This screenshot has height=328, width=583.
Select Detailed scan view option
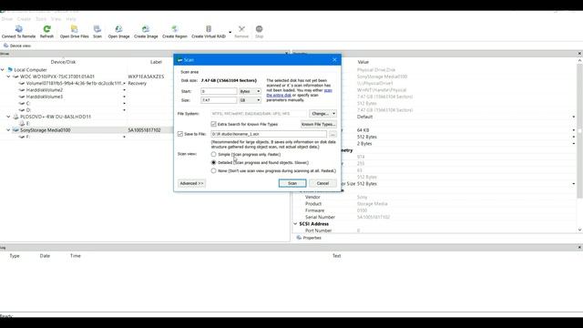(213, 162)
